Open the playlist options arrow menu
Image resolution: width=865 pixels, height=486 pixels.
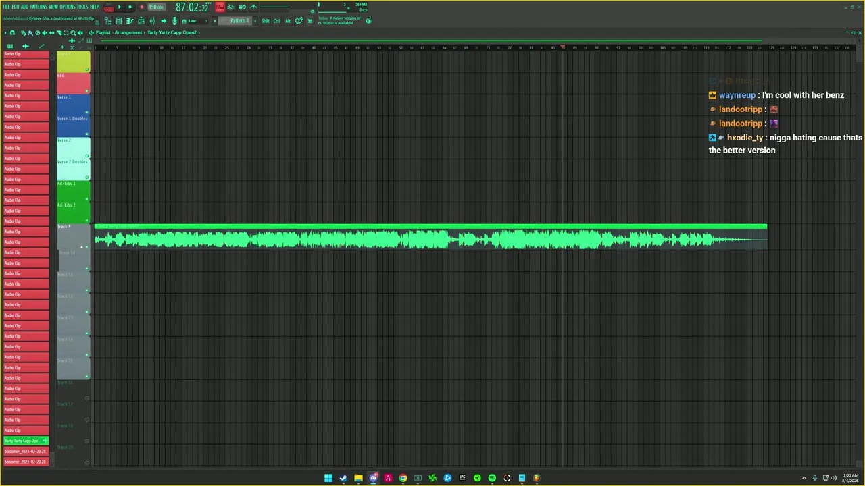point(5,32)
